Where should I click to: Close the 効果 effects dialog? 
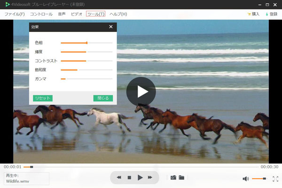(111, 27)
